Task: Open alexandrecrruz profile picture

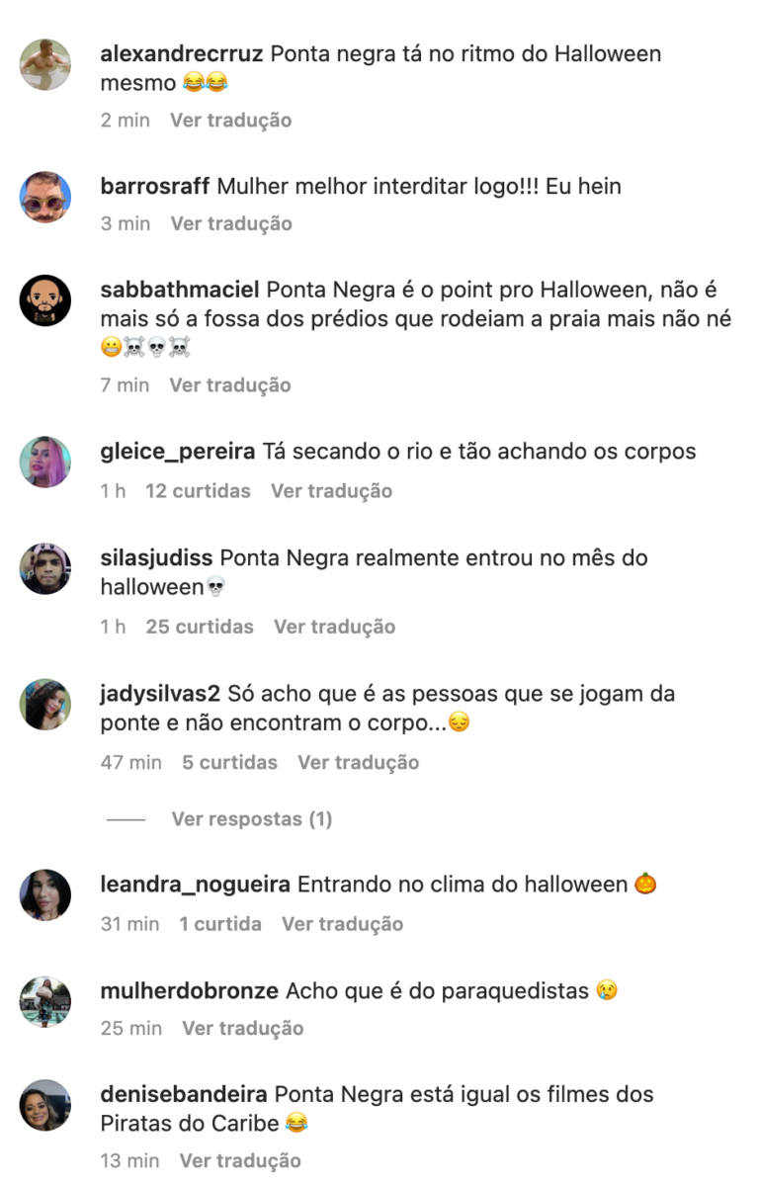Action: click(45, 65)
